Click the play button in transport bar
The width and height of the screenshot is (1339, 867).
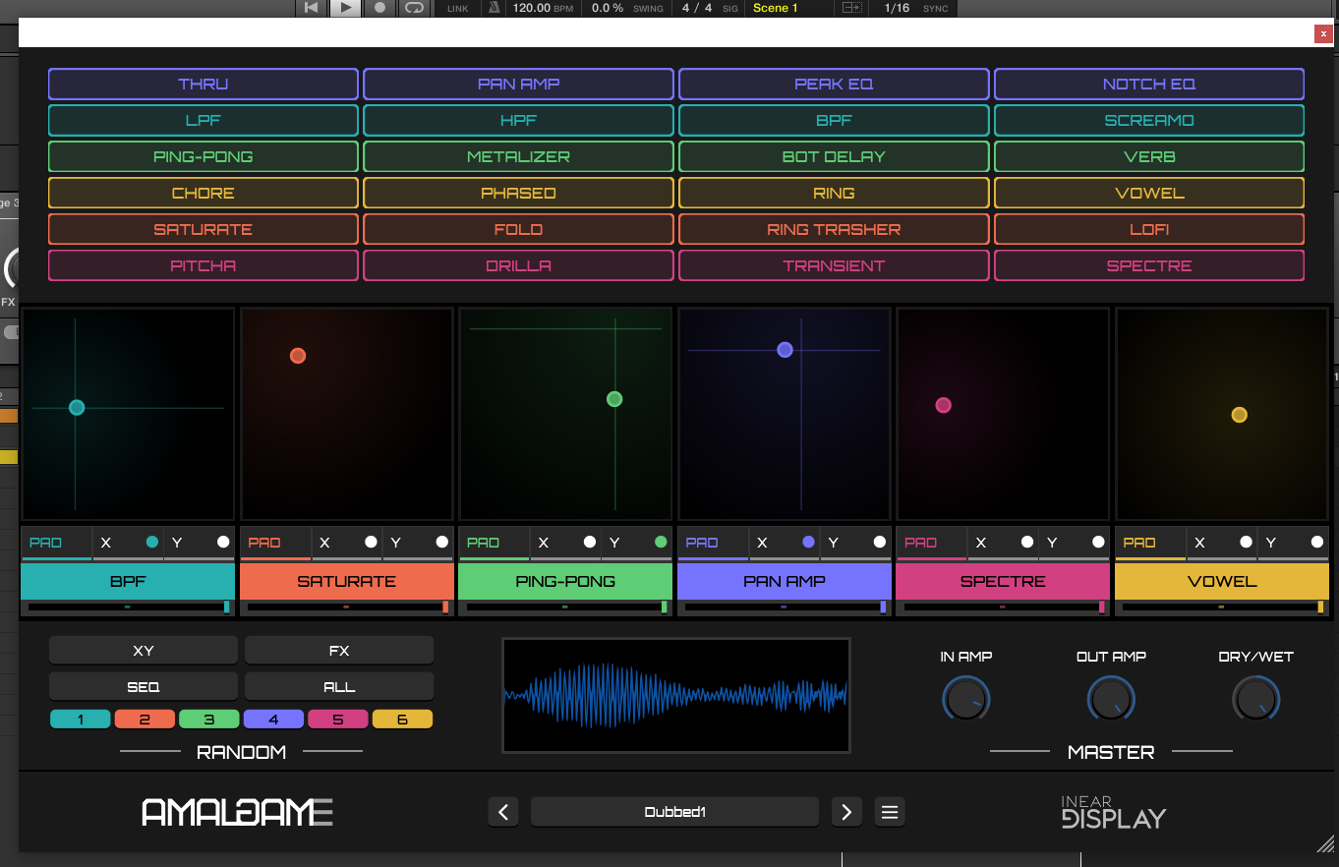344,8
